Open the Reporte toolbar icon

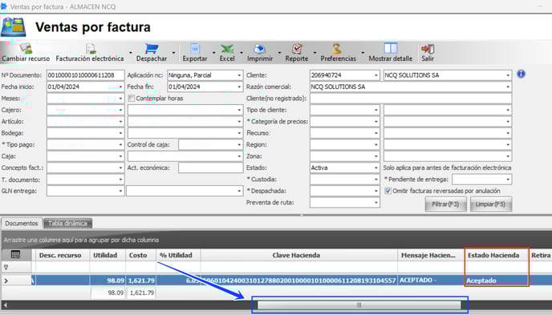[297, 49]
